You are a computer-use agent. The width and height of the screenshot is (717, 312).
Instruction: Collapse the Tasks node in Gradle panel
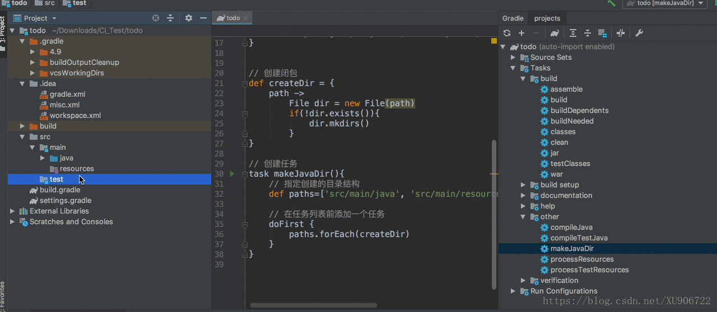[513, 68]
